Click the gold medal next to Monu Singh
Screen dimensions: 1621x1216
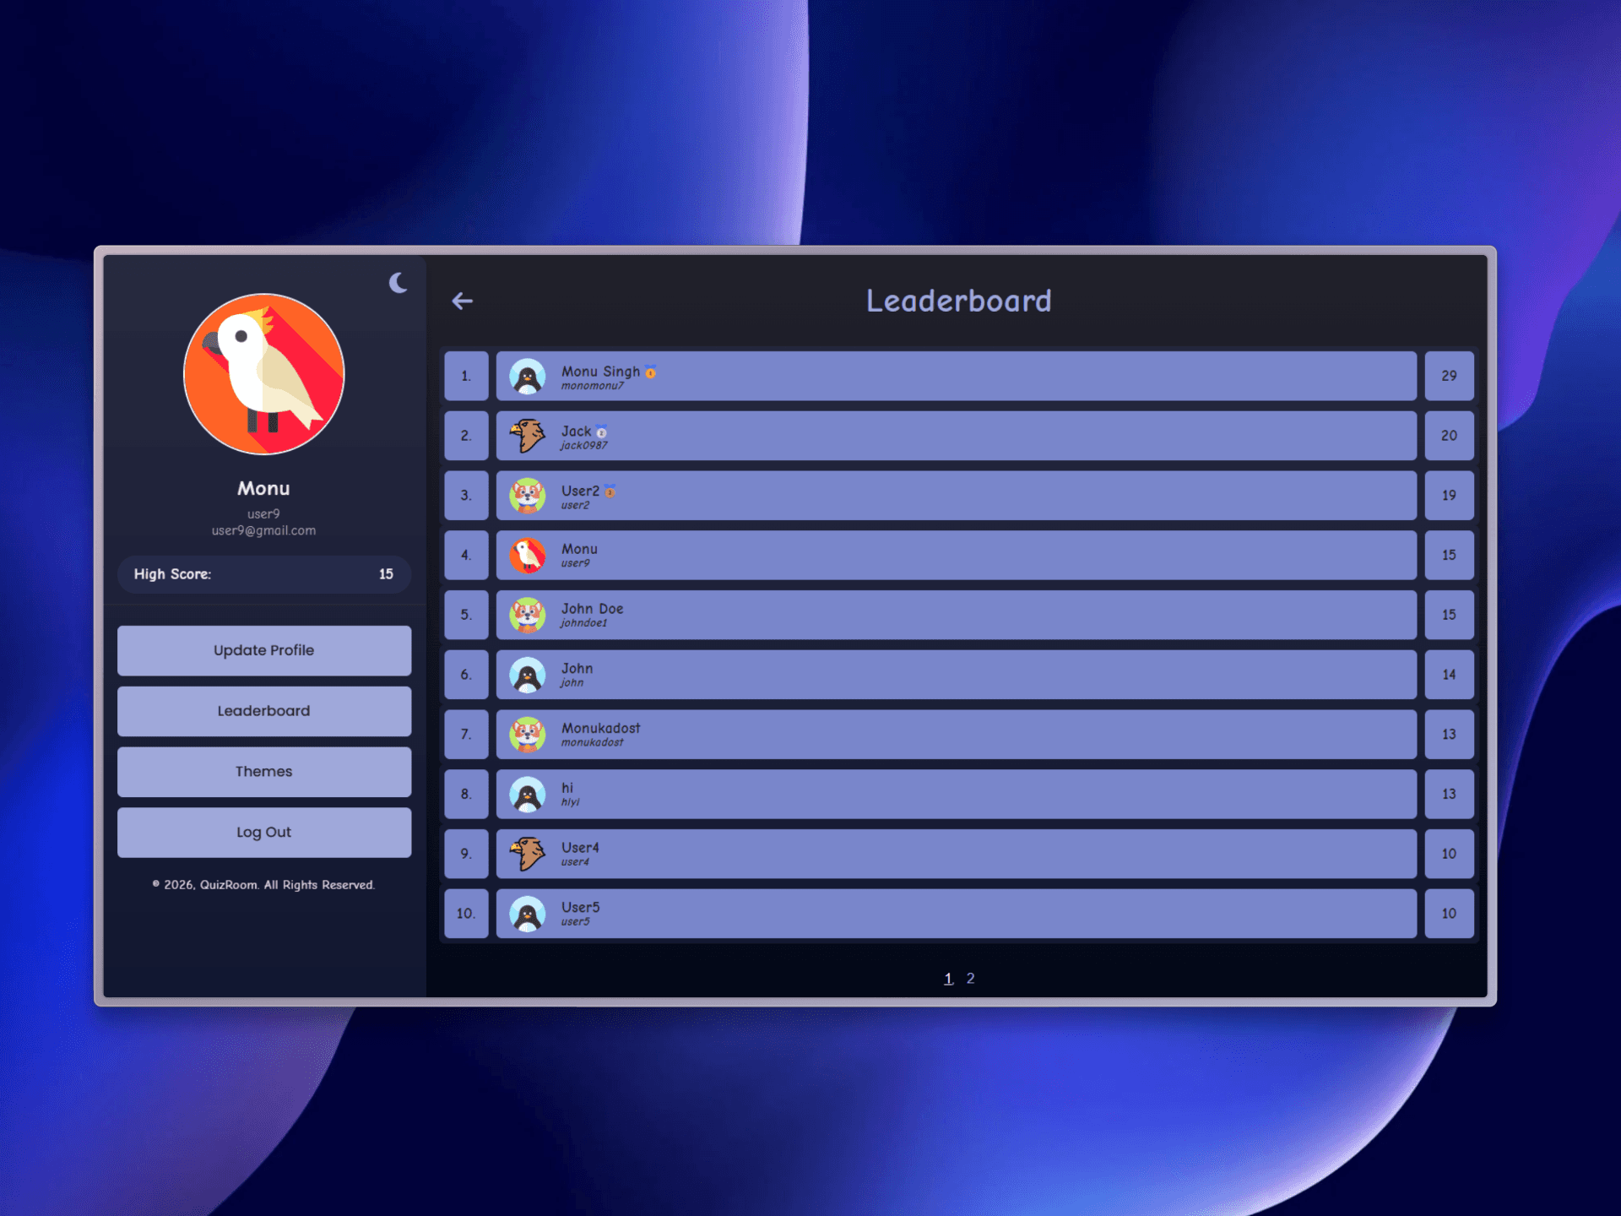(x=650, y=372)
